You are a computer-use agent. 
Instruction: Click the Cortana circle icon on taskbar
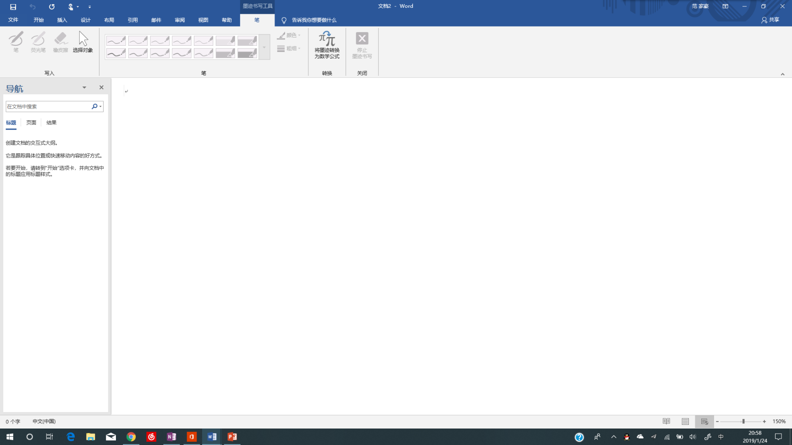(30, 437)
